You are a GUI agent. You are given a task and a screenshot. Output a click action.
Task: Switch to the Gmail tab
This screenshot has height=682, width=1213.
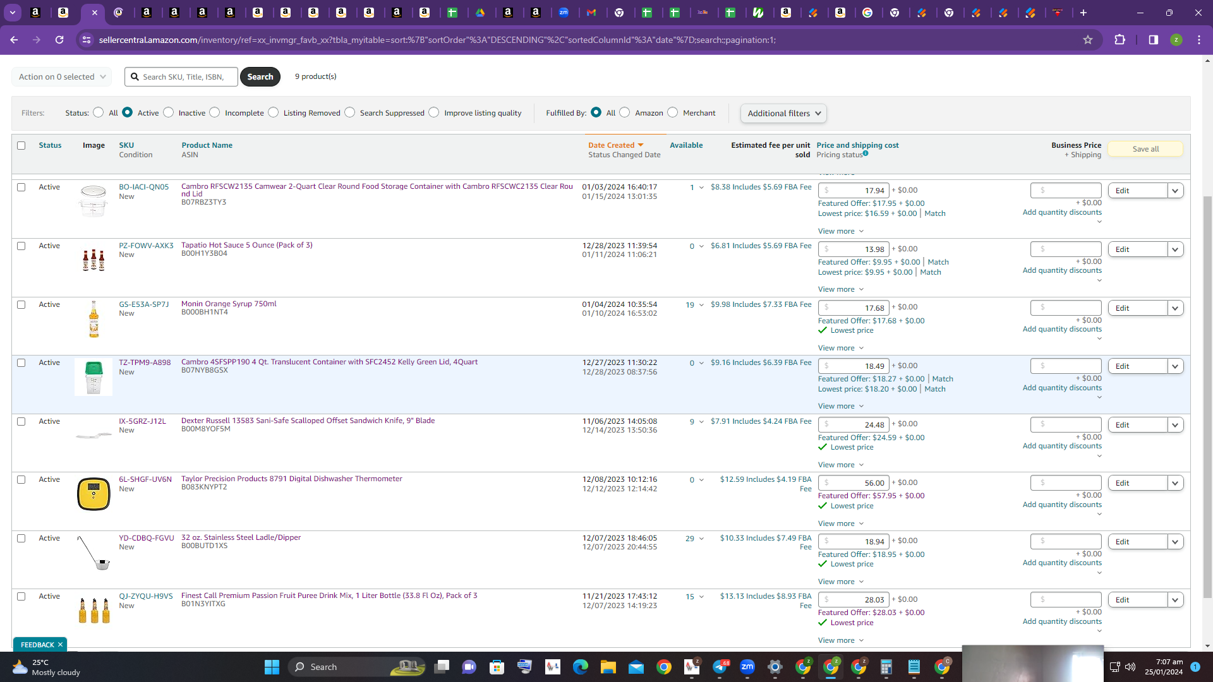591,13
